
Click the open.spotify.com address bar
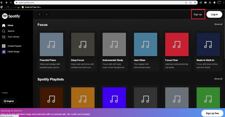(106, 3)
